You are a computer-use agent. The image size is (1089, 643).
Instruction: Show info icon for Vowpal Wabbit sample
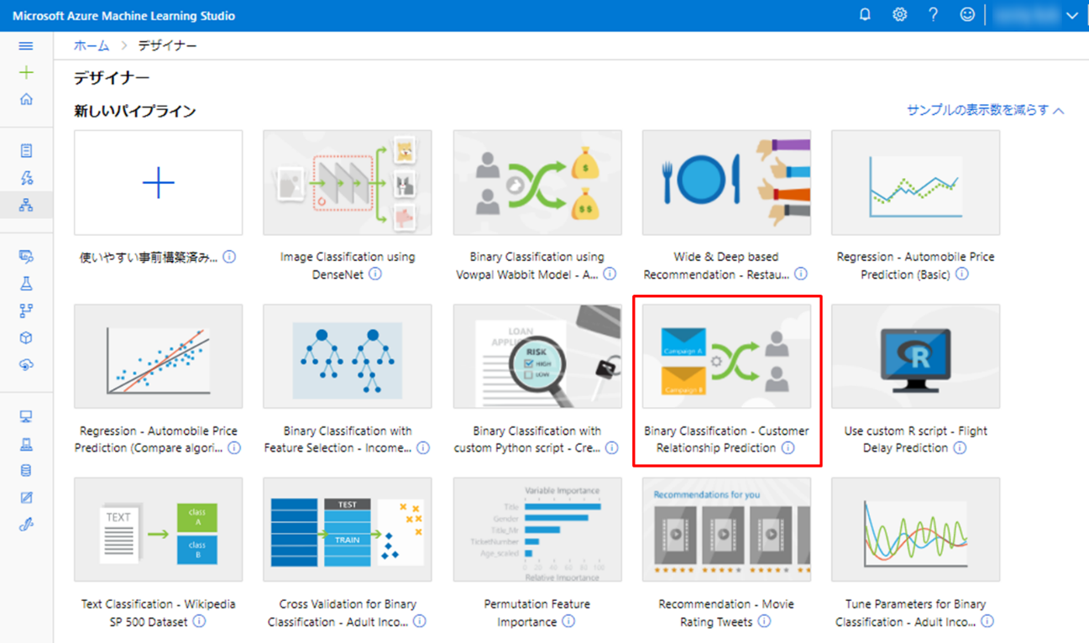(x=610, y=274)
